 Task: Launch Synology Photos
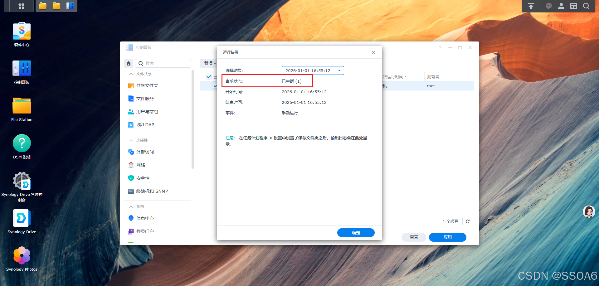coord(22,256)
